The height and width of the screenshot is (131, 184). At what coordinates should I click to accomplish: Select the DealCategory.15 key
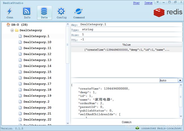(x=37, y=72)
